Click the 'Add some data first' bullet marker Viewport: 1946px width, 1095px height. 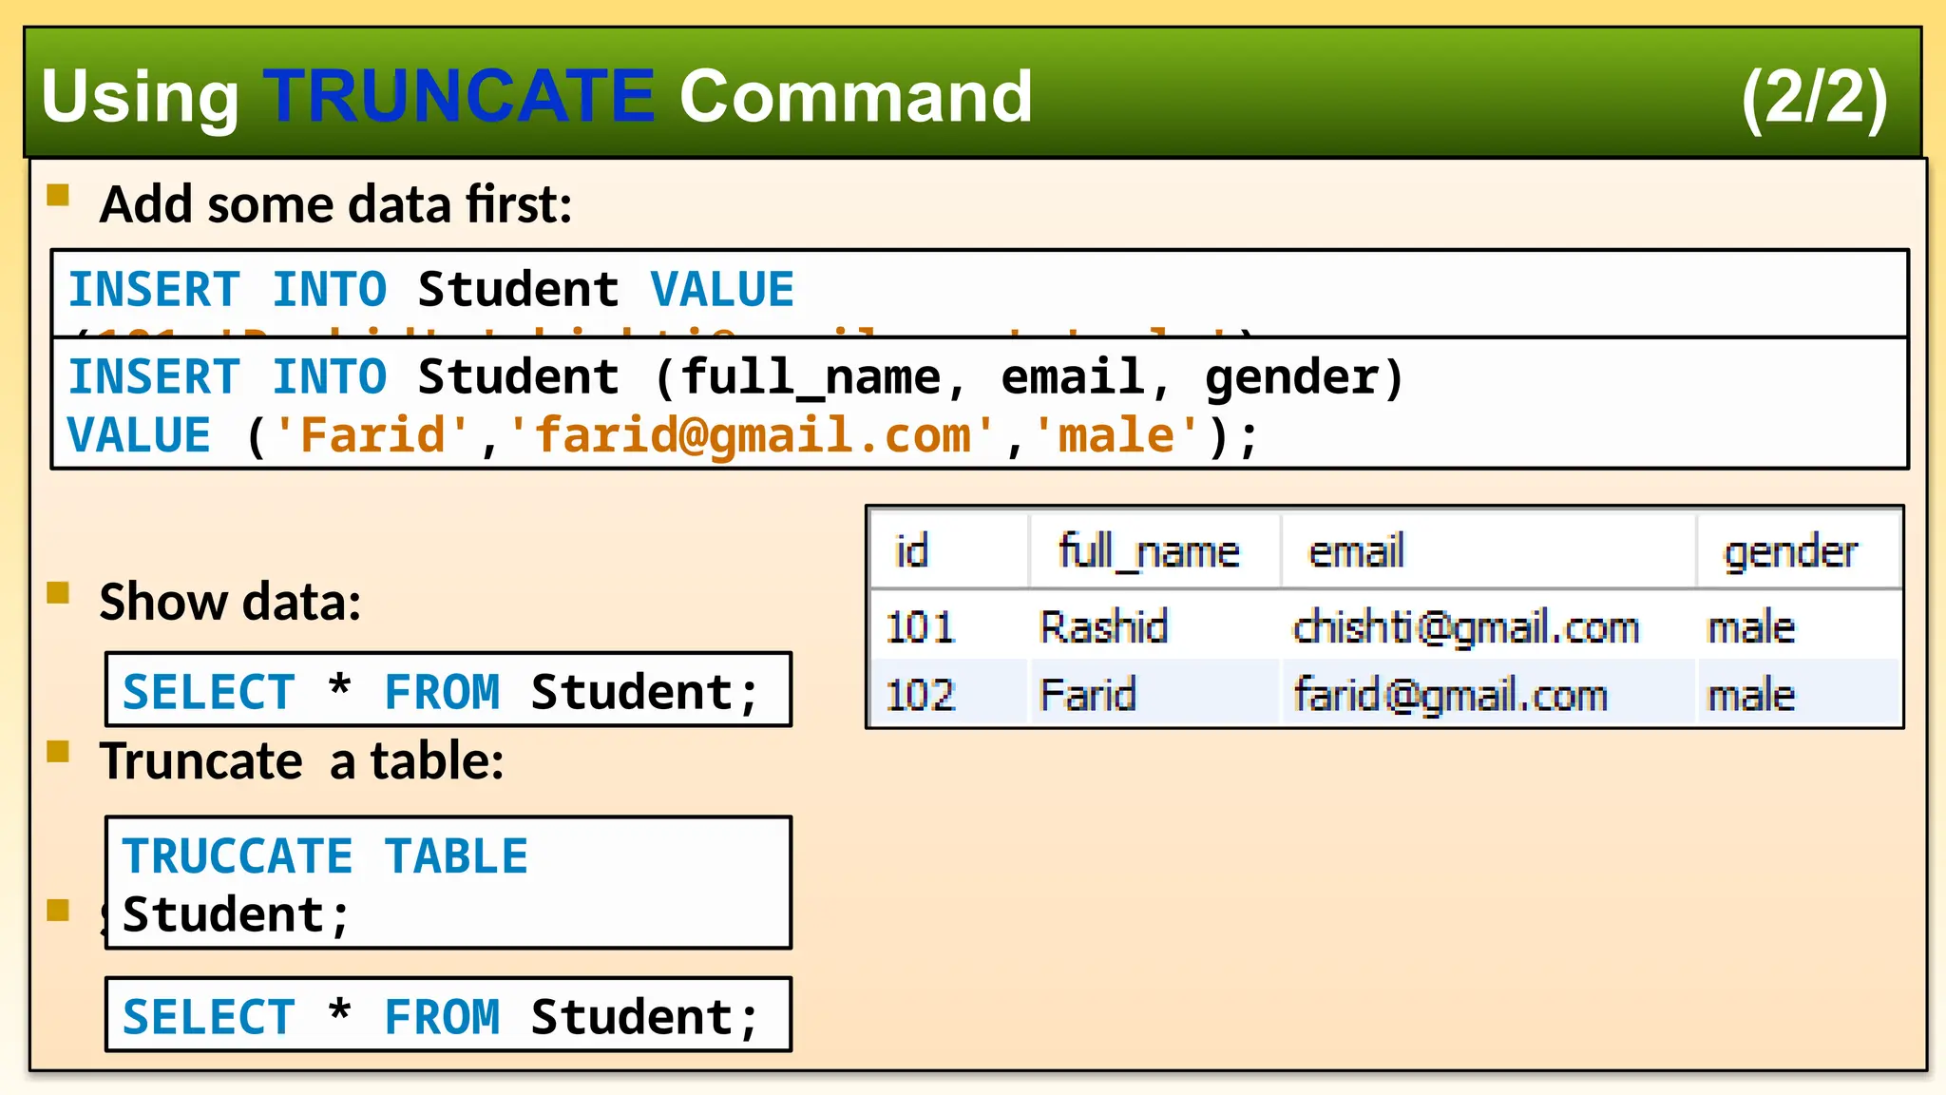tap(59, 196)
